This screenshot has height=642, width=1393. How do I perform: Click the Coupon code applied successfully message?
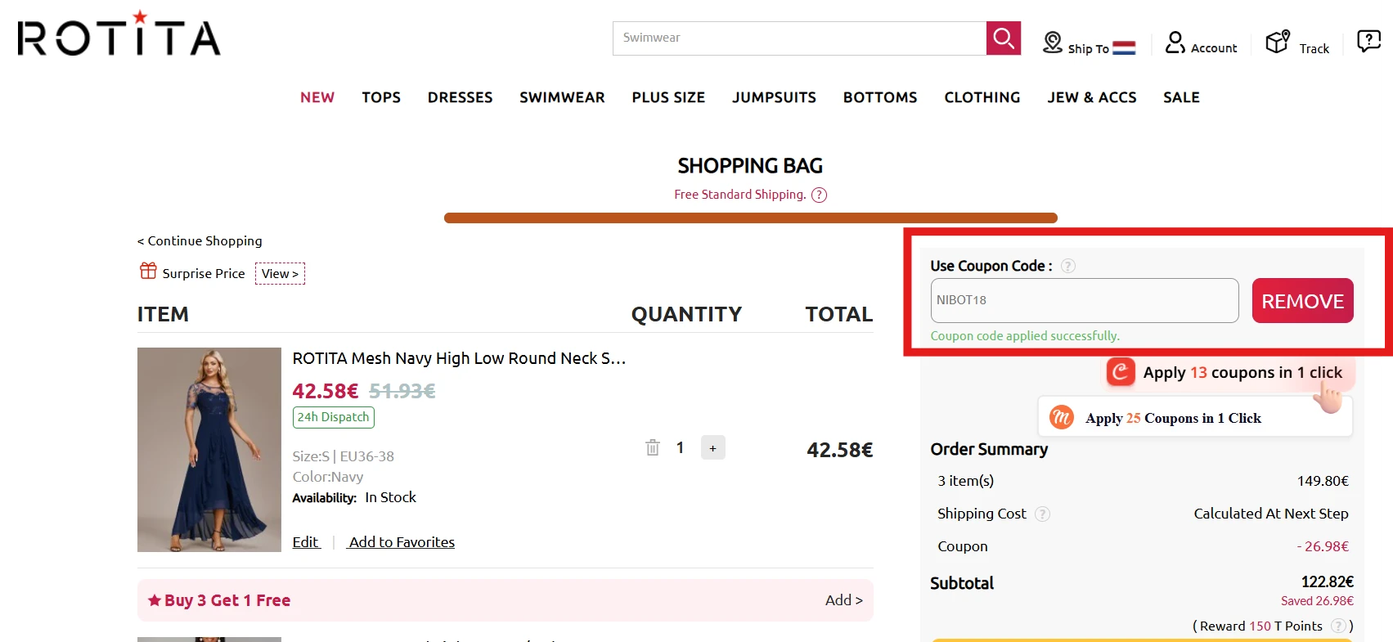(1025, 336)
